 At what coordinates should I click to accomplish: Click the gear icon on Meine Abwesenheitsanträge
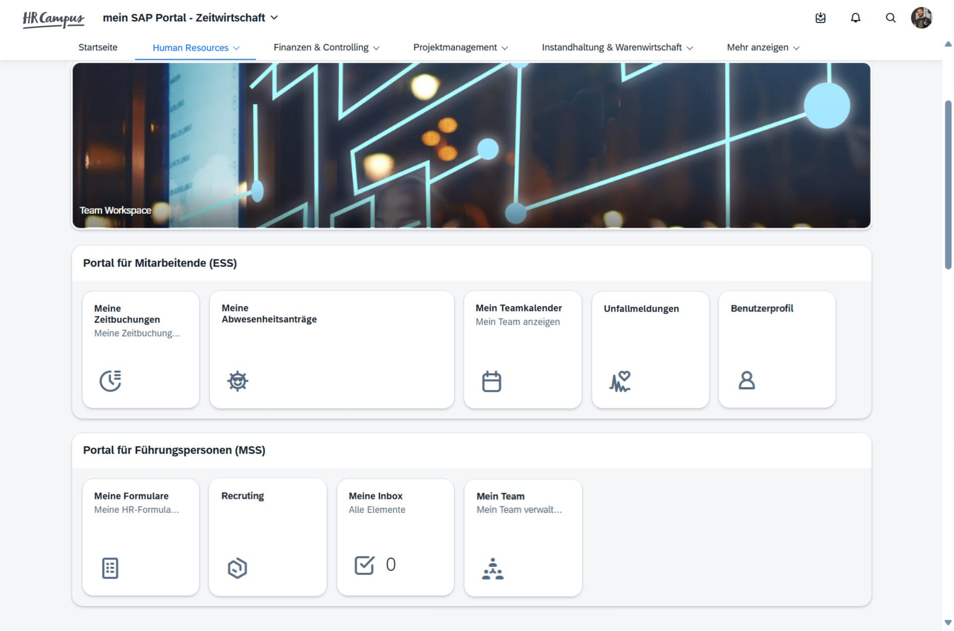[x=238, y=380]
